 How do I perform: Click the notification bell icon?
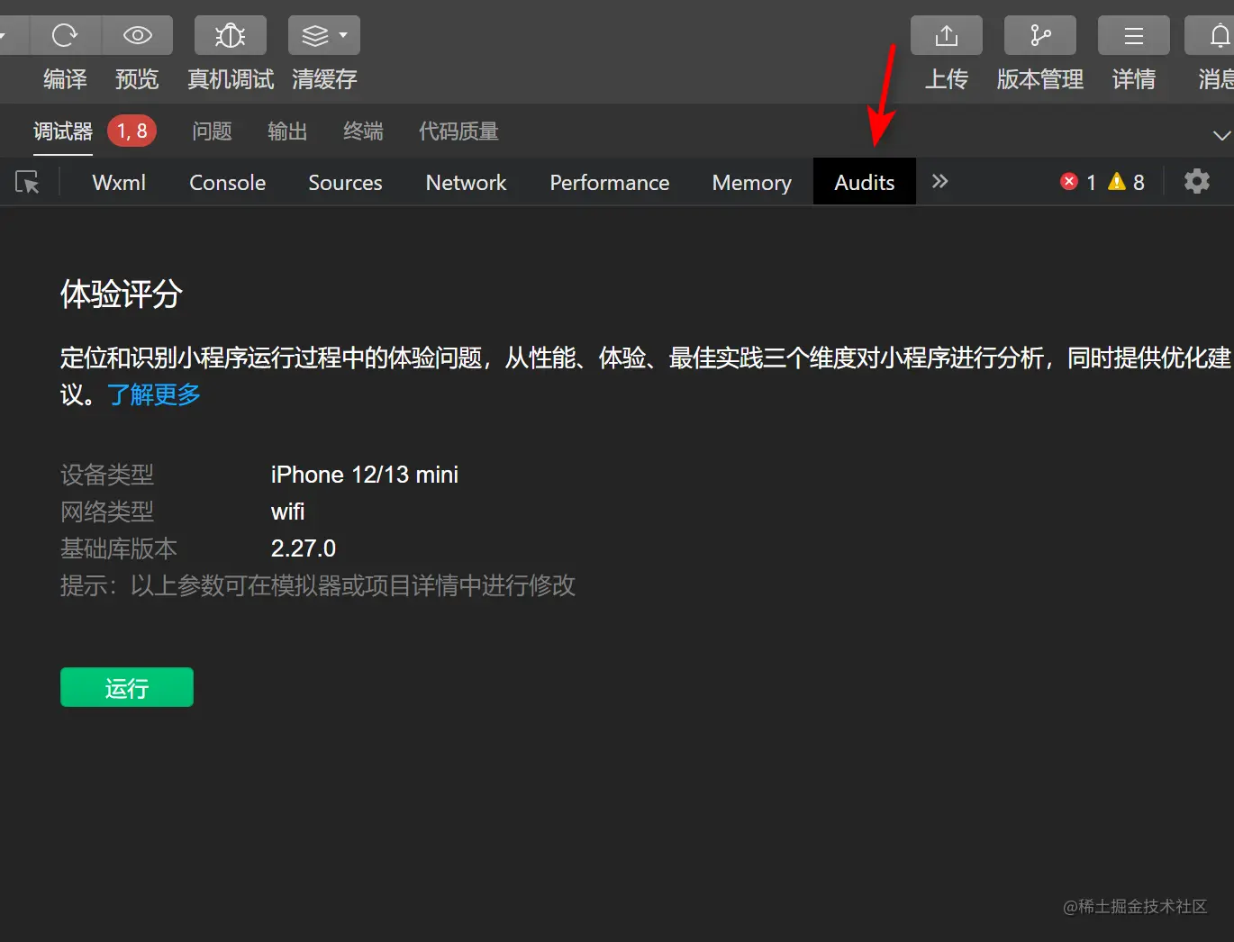point(1219,35)
